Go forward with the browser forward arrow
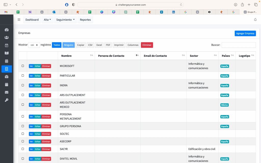 point(23,5)
